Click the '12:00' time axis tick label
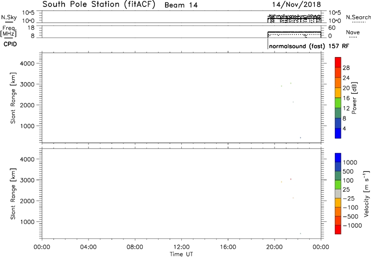 pyautogui.click(x=181, y=247)
